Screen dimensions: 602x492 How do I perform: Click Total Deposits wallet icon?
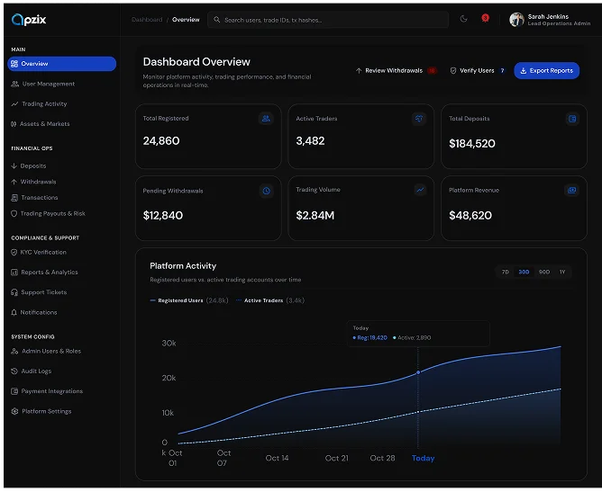572,119
